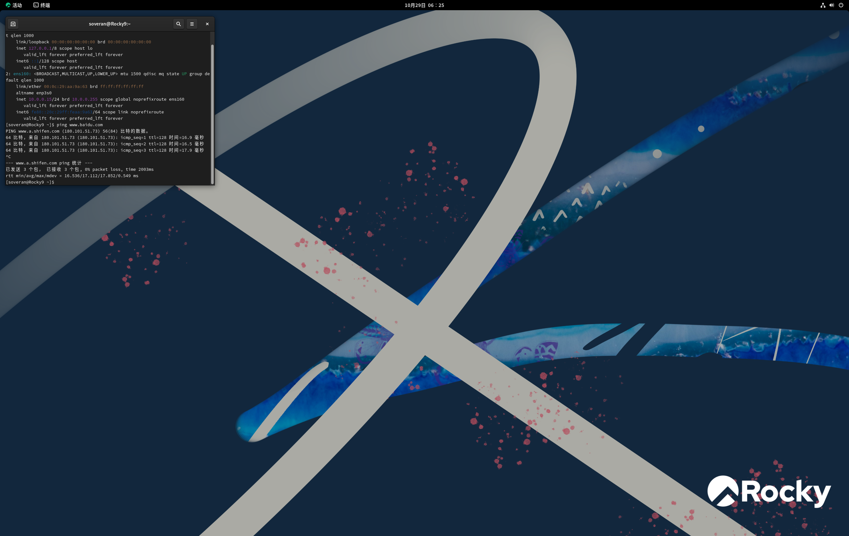Click the Rocky logo icon beside 活动
This screenshot has width=849, height=536.
(8, 5)
